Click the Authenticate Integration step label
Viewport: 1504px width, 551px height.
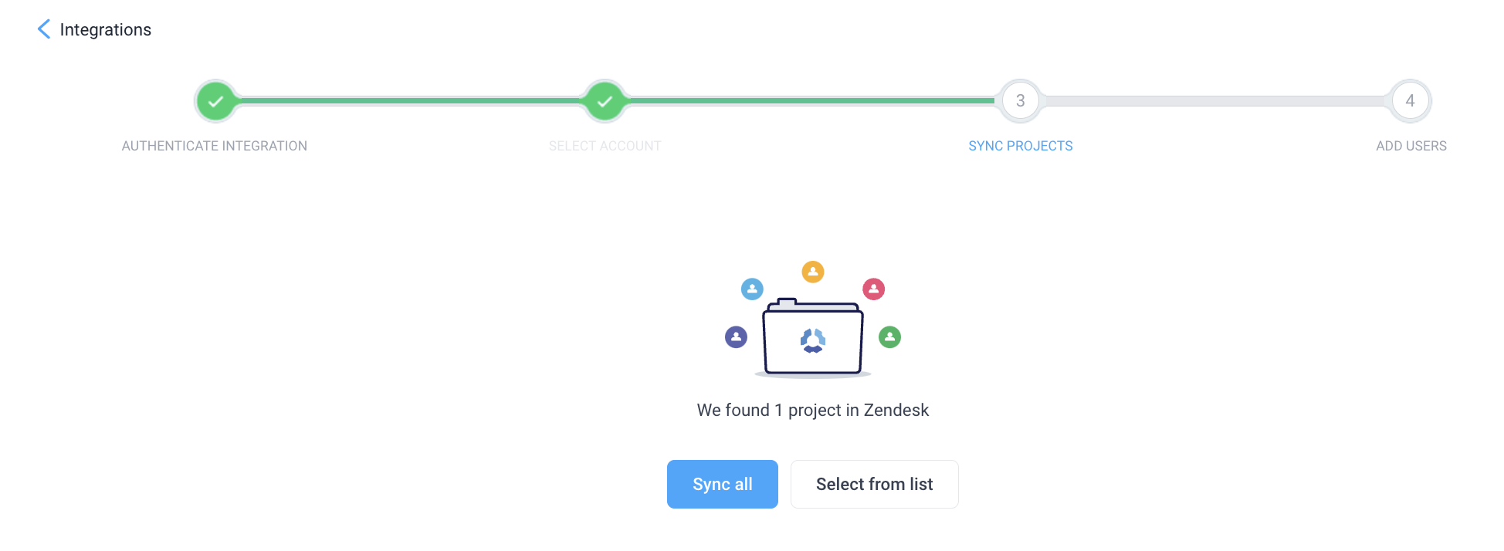(215, 146)
